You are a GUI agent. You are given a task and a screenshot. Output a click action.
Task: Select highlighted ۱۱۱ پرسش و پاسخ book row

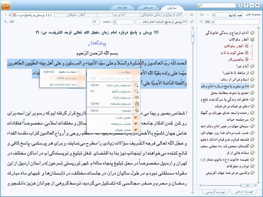pyautogui.click(x=225, y=86)
